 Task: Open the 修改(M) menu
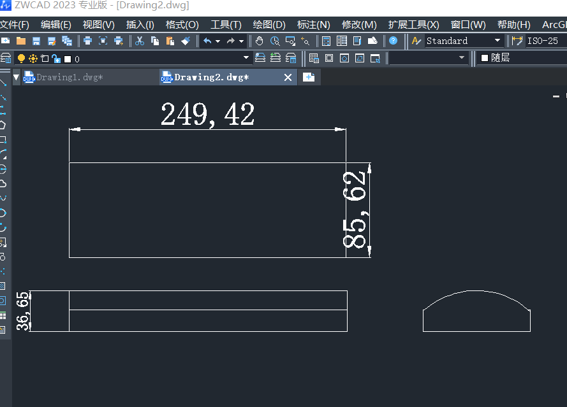pos(360,25)
